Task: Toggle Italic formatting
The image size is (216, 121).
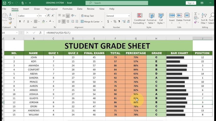Action: 24,21
